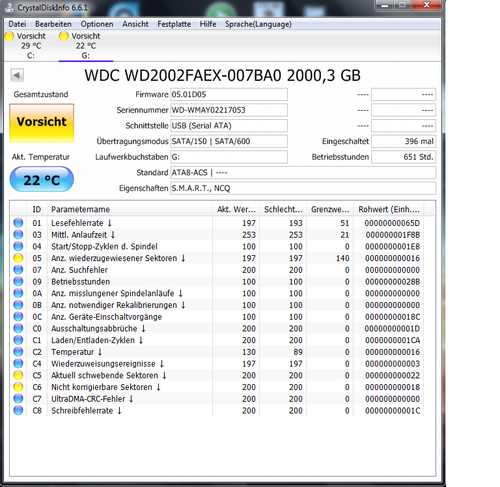Go to previous disk with left arrow button

coord(17,76)
